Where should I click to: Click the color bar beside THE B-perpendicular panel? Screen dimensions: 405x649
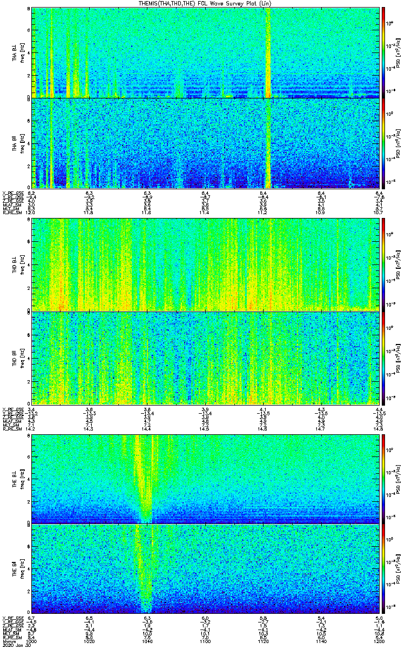(384, 478)
